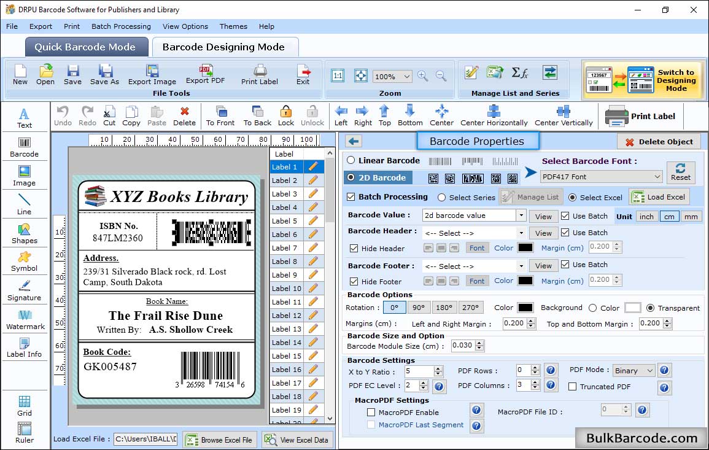Select the Transparent background radio button

(650, 308)
